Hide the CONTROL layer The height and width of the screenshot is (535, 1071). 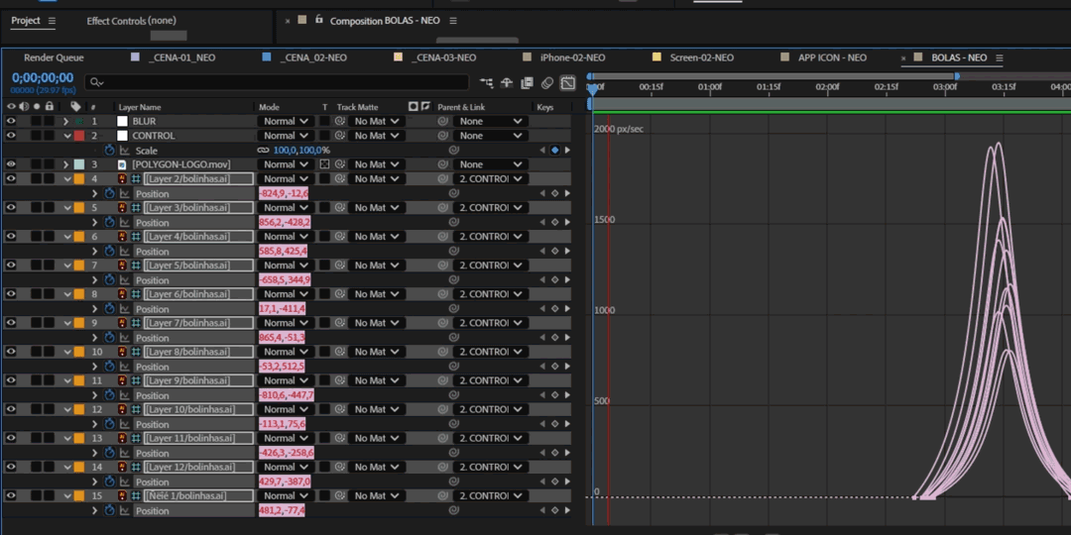11,136
